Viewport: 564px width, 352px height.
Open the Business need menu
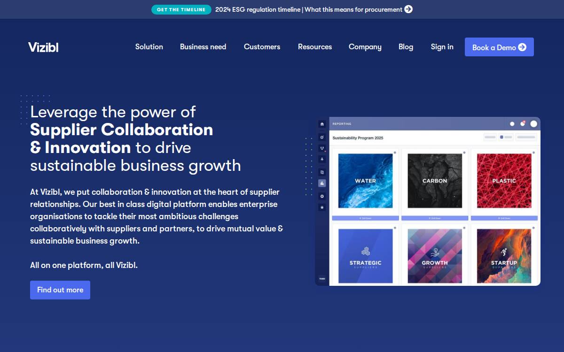203,47
